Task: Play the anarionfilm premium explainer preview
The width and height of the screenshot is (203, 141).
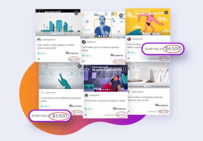Action: pyautogui.click(x=124, y=69)
